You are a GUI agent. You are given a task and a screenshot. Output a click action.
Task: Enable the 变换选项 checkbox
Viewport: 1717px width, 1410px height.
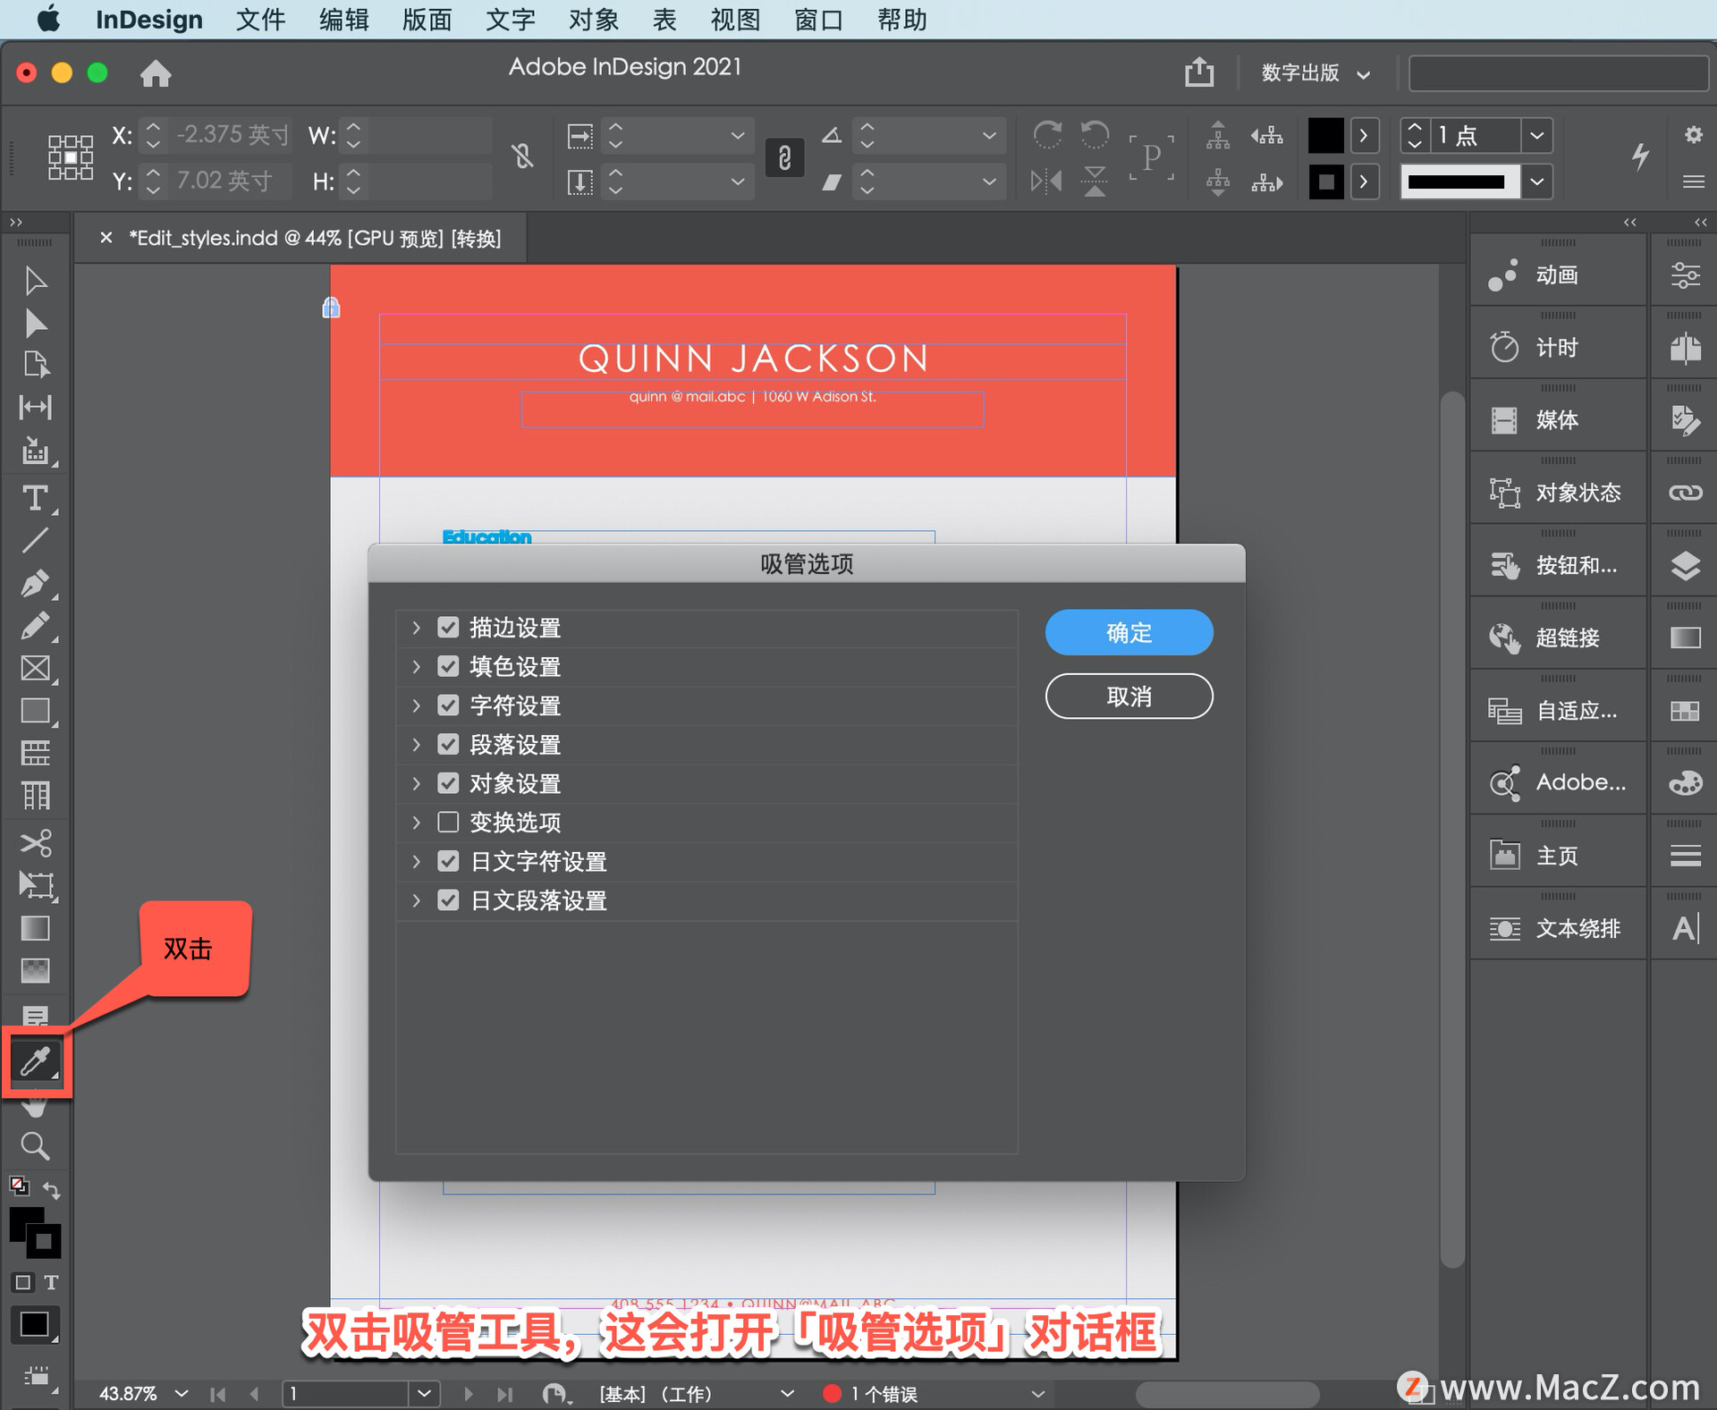click(x=448, y=822)
